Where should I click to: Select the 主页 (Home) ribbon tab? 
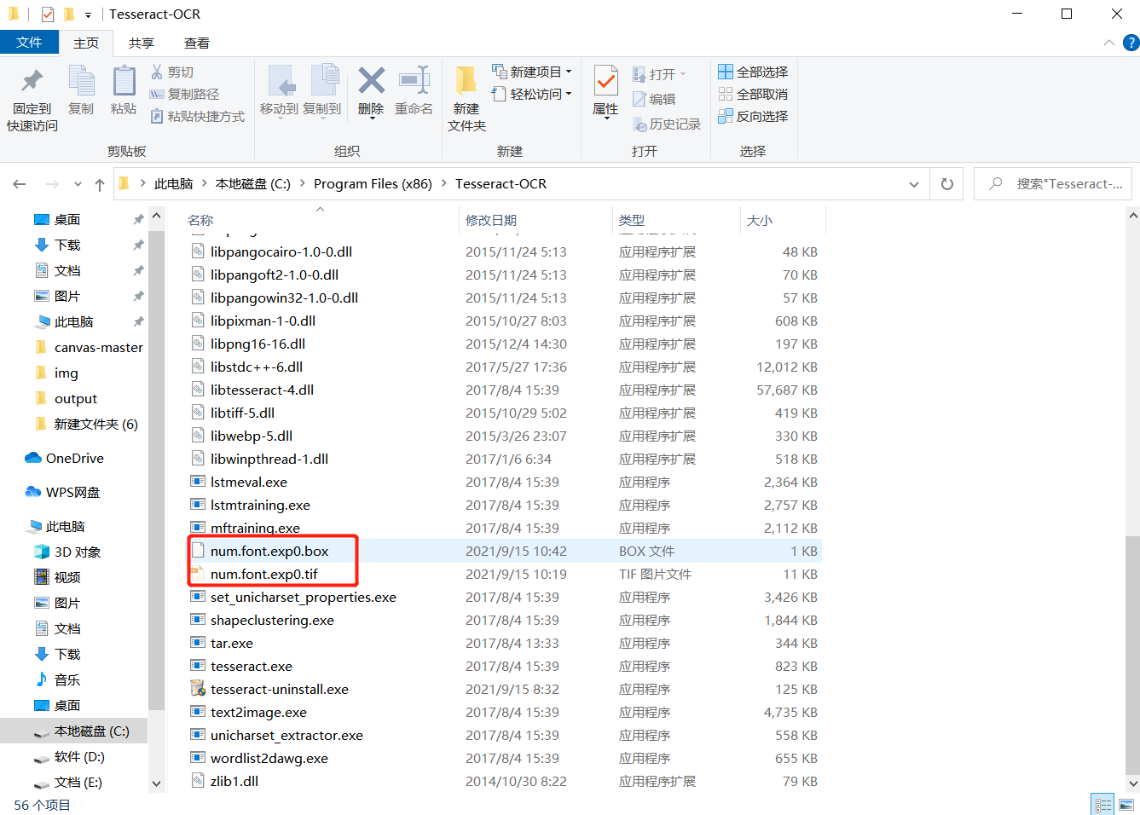(x=86, y=43)
